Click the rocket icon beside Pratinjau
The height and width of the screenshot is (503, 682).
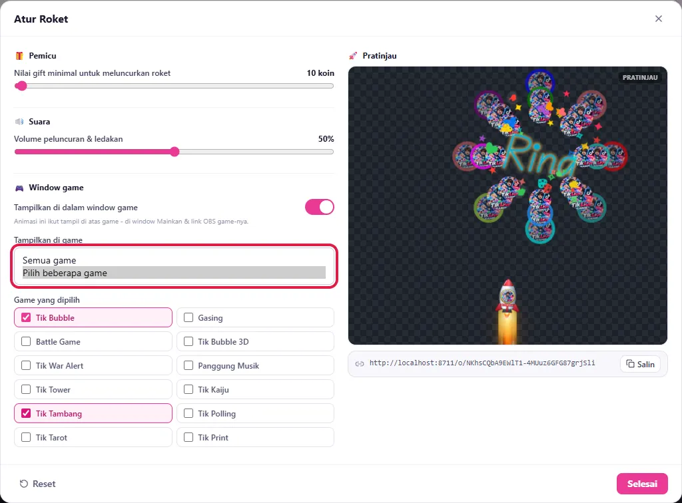353,56
